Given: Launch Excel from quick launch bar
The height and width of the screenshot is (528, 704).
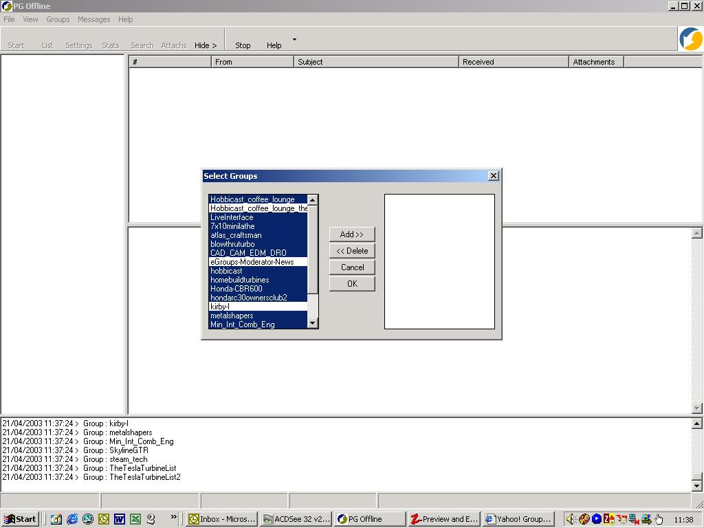Looking at the screenshot, I should (x=135, y=519).
